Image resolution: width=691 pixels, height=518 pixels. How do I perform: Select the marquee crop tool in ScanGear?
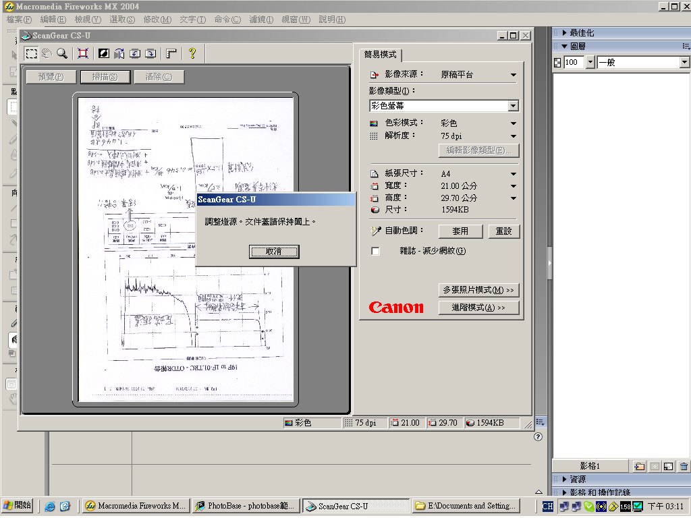pyautogui.click(x=31, y=54)
